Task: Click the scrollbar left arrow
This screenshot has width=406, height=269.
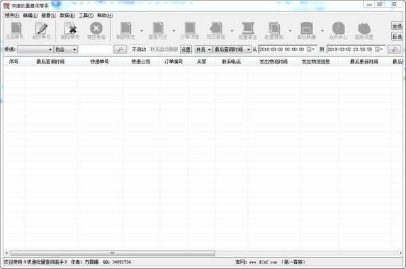Action: 7,253
